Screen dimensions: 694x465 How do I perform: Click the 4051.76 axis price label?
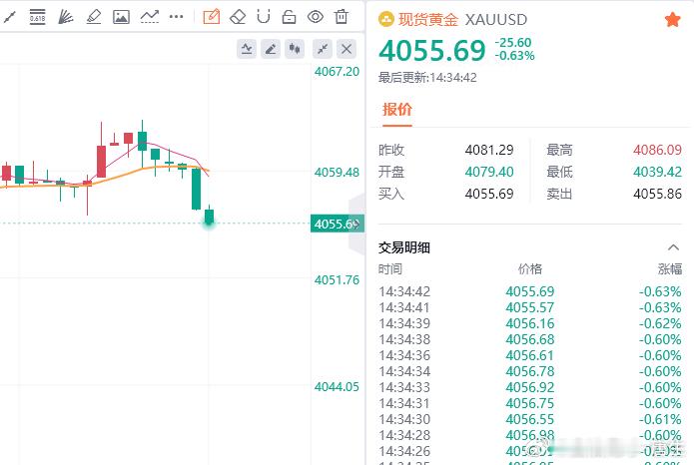click(337, 279)
